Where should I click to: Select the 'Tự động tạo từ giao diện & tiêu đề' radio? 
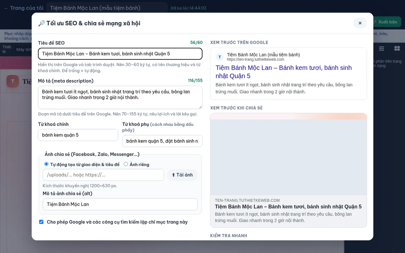[x=46, y=164]
